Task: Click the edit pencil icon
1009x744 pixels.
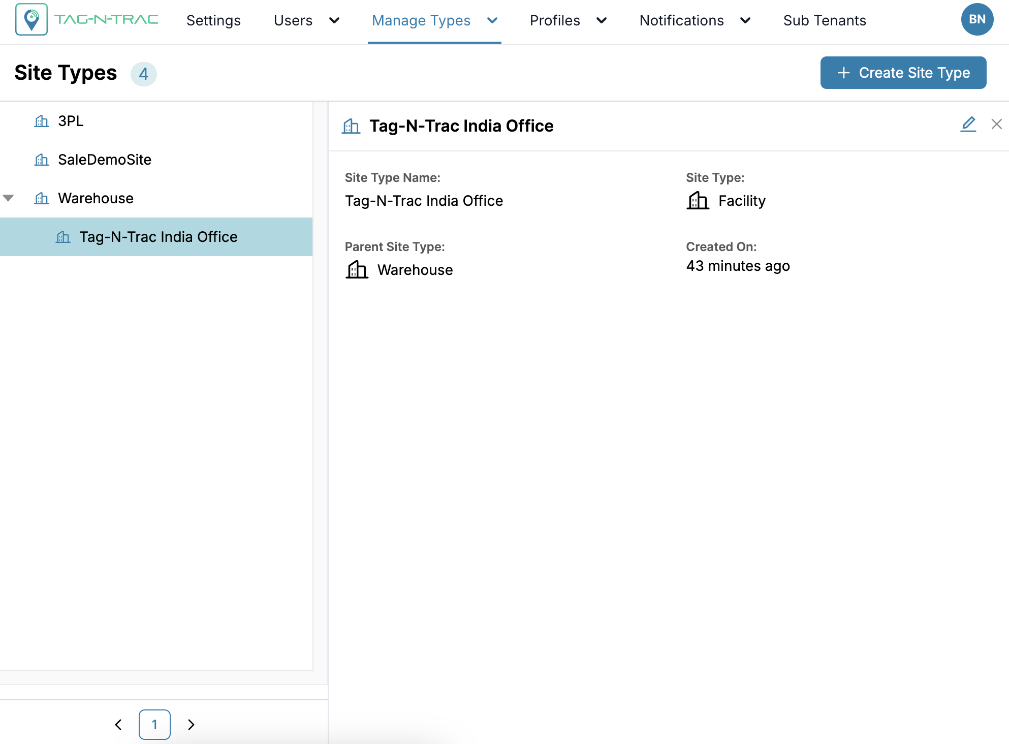Action: click(968, 124)
